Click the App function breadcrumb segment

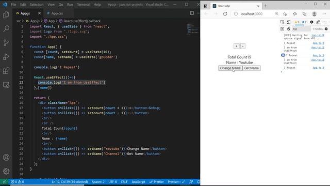coord(49,21)
